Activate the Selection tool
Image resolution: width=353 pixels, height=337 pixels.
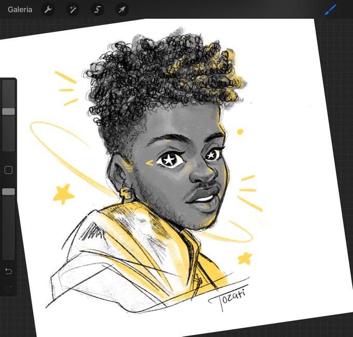[97, 9]
